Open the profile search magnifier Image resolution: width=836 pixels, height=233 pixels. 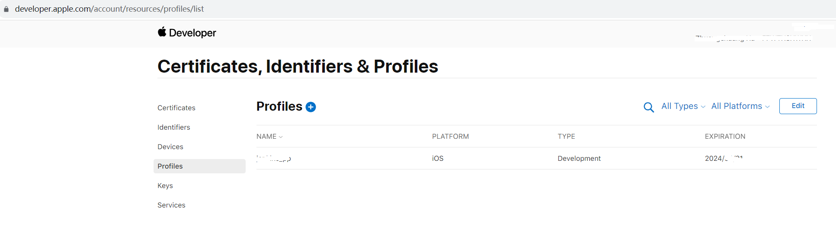tap(648, 107)
